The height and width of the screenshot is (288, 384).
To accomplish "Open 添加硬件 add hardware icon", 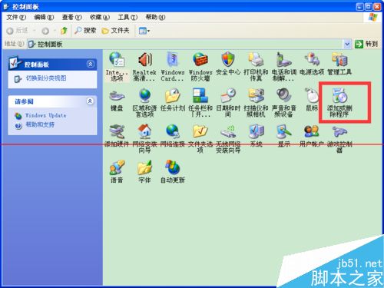I will (117, 136).
